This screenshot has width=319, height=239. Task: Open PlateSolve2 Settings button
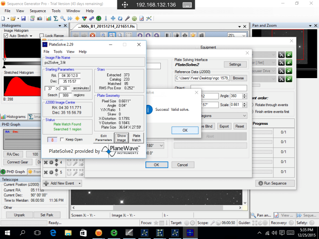(x=235, y=65)
